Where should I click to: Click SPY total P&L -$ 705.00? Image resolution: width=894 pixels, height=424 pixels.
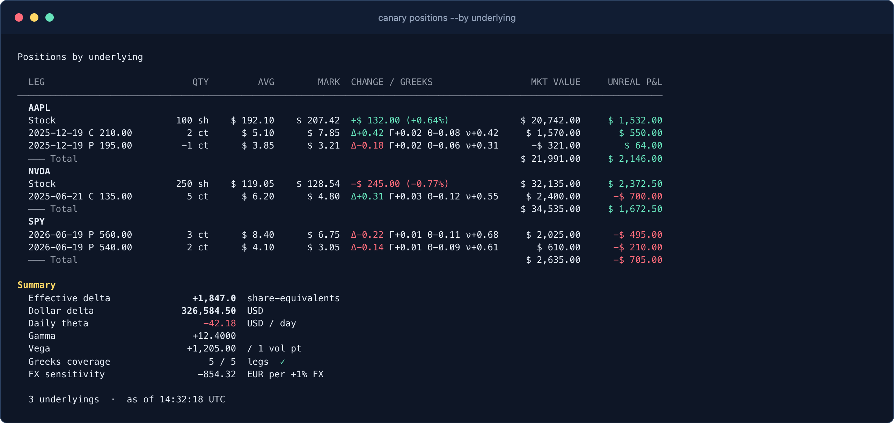[638, 260]
